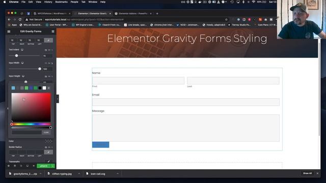Click the Text Indent value field

(47, 56)
